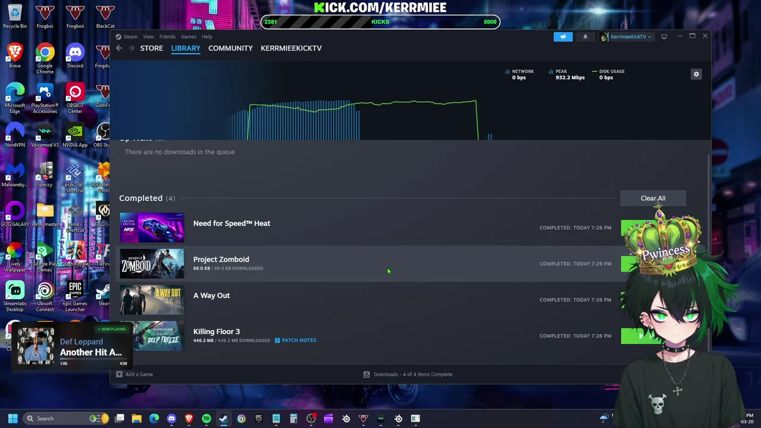The image size is (761, 428).
Task: Go to the COMMUNITY tab
Action: pyautogui.click(x=231, y=48)
